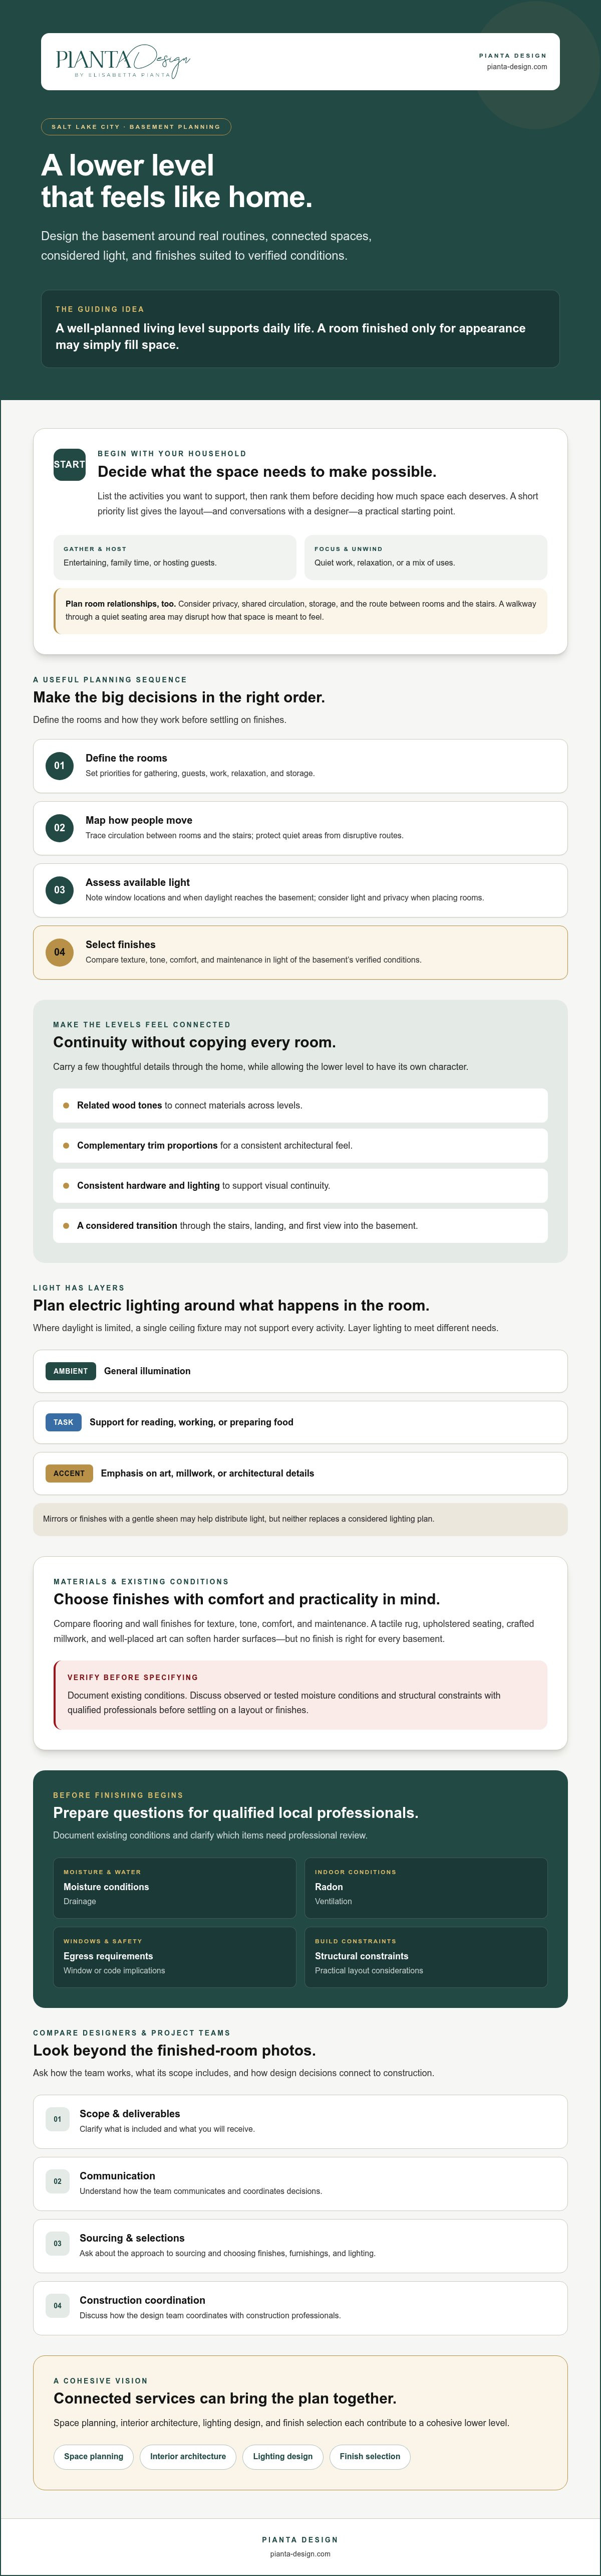
Task: Open the Focus & Unwind card
Action: (425, 557)
